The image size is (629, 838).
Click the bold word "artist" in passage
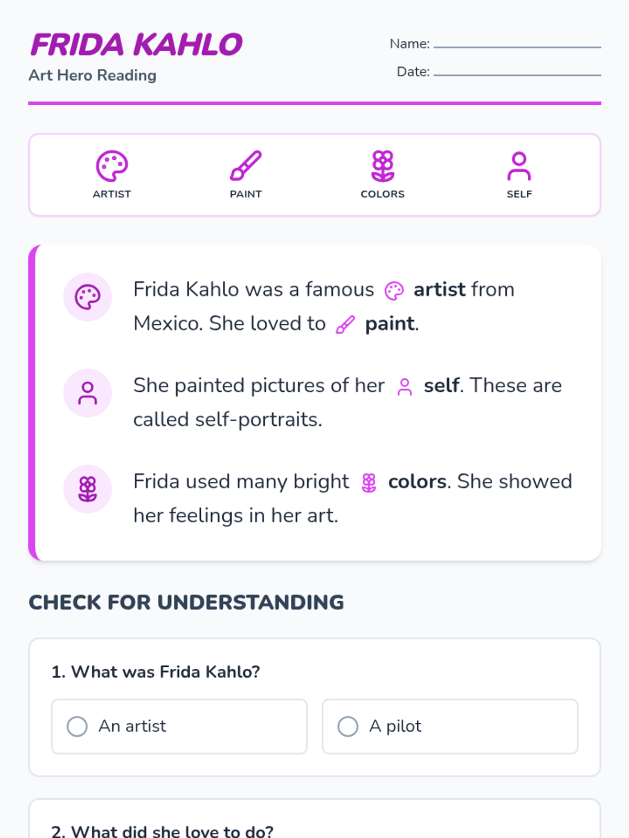click(x=439, y=290)
